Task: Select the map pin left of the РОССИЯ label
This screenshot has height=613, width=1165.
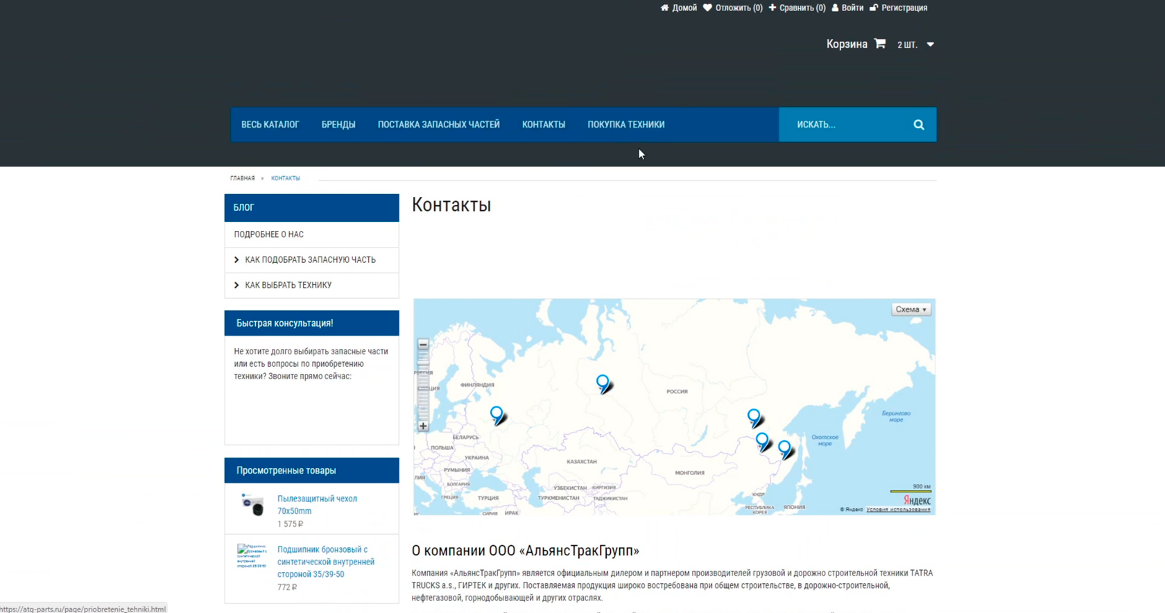Action: tap(603, 383)
